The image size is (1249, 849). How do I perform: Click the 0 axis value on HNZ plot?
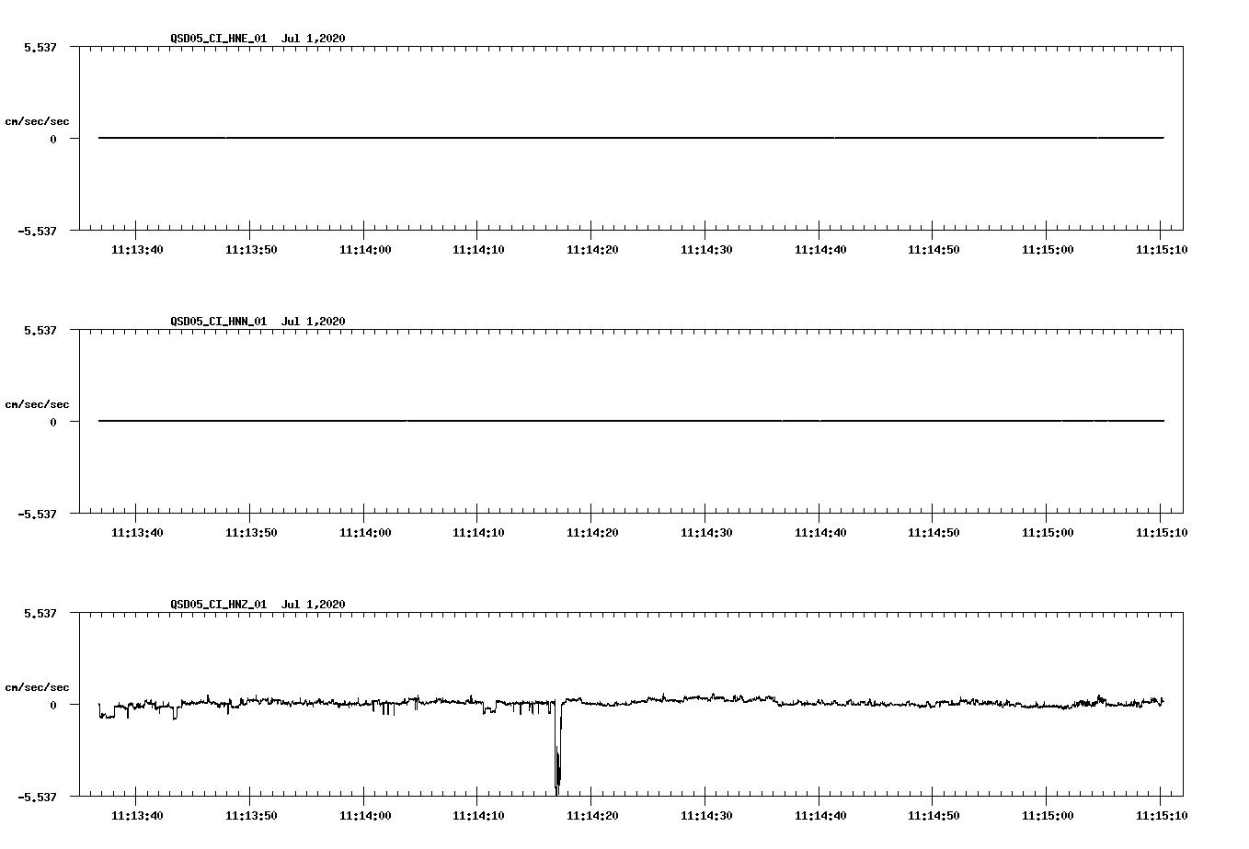[x=53, y=705]
